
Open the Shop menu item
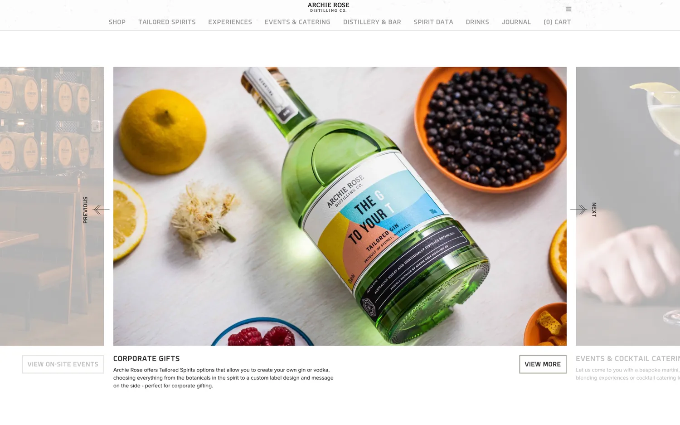click(117, 22)
